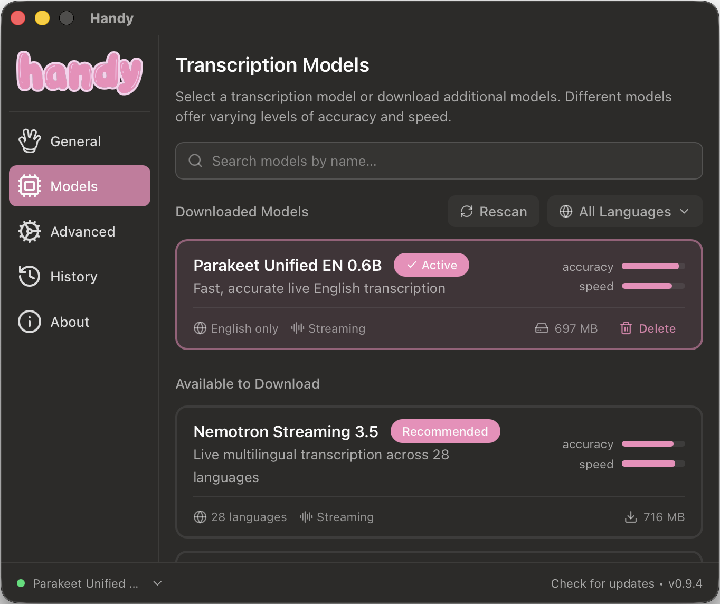Open the History section
This screenshot has height=604, width=720.
pos(80,276)
